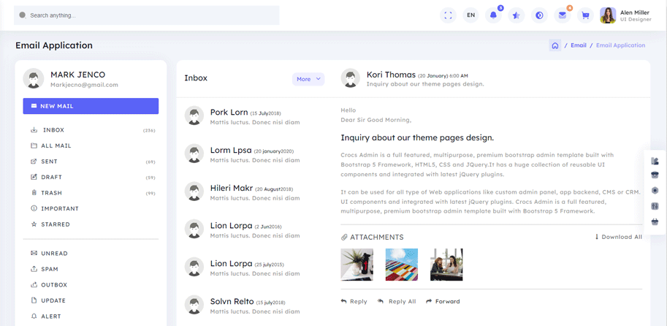Open the notifications bell
667x326 pixels.
point(494,15)
